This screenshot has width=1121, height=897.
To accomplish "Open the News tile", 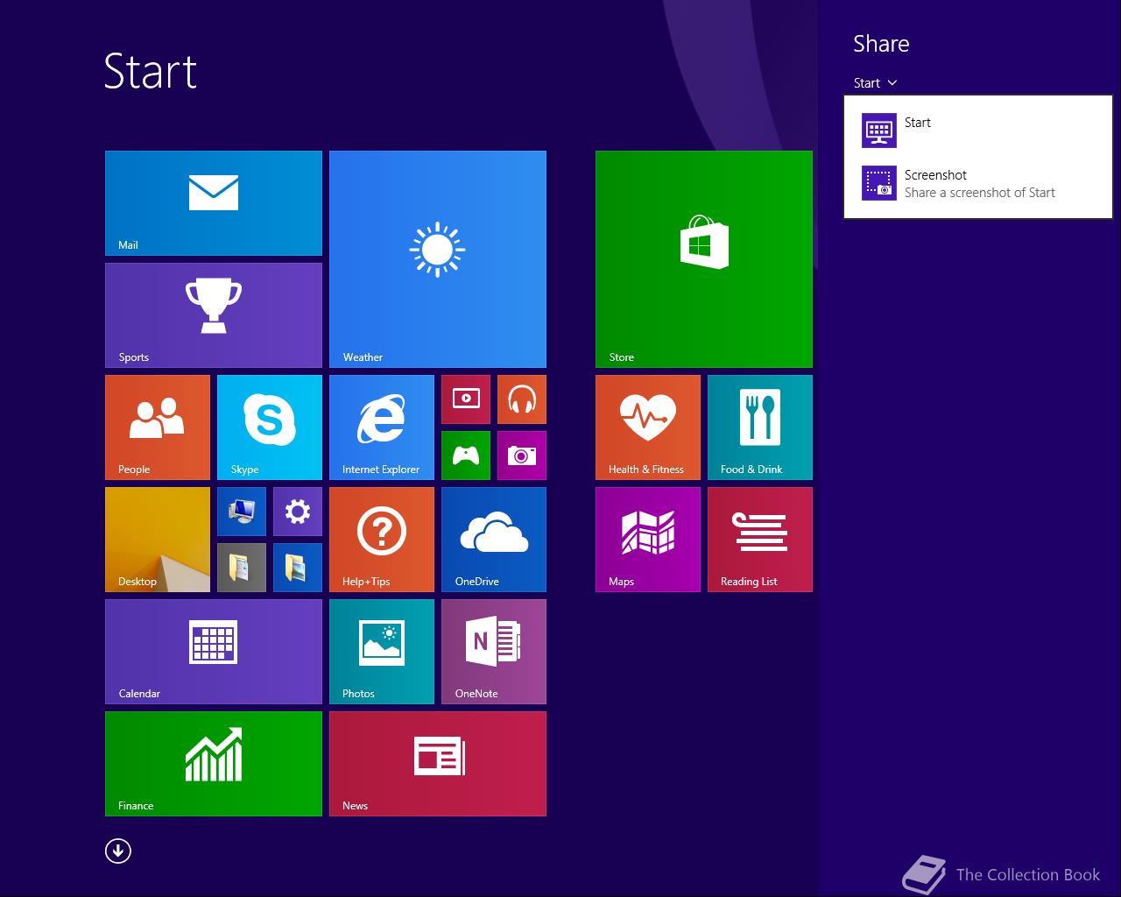I will click(x=438, y=764).
